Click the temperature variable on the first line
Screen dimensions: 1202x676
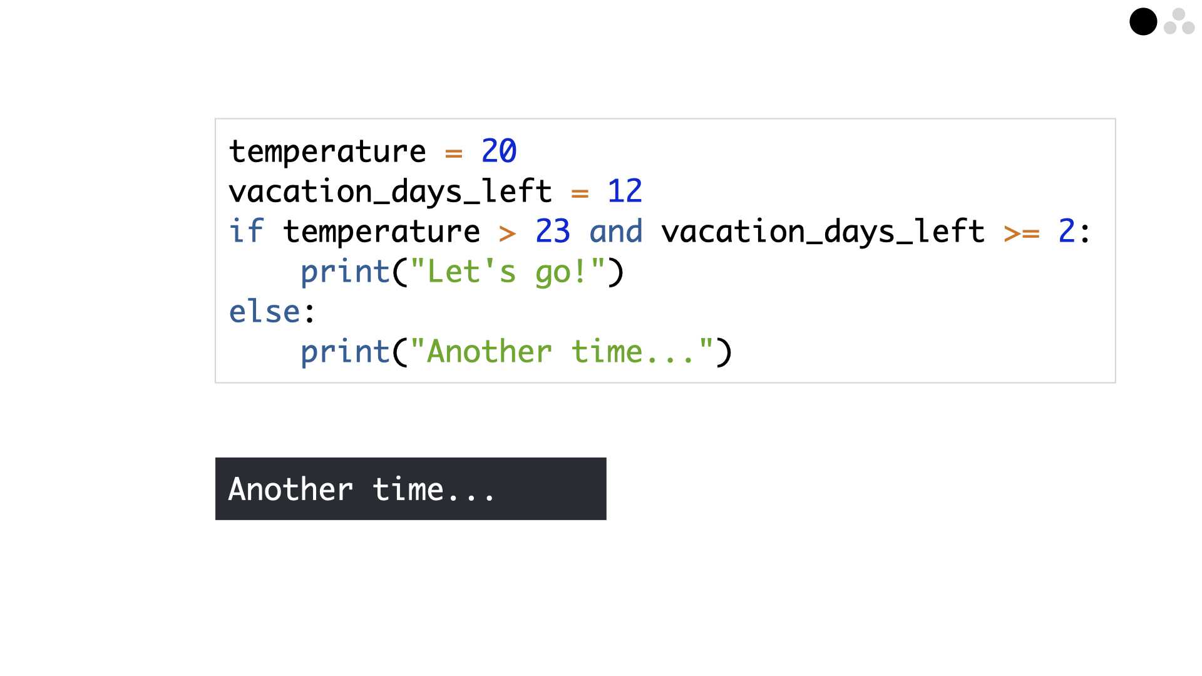coord(327,152)
